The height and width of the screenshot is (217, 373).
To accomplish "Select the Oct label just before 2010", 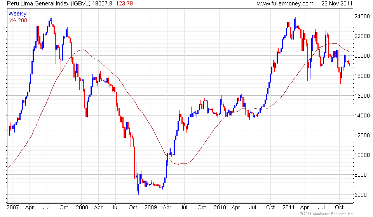I will click(x=202, y=208).
